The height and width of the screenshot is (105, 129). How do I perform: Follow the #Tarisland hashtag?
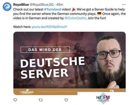coord(53,9)
